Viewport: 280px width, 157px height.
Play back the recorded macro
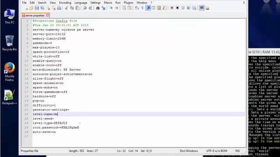[x=183, y=8]
